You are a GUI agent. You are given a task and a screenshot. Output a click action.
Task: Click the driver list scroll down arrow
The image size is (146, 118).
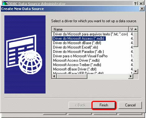point(136,71)
